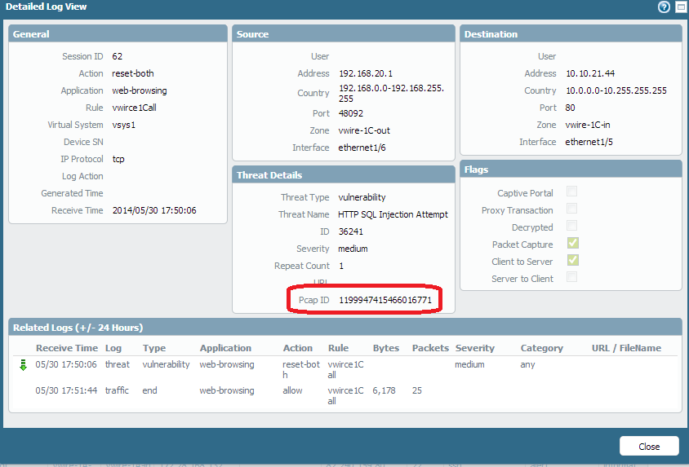This screenshot has width=689, height=467.
Task: Click the Application column header
Action: pyautogui.click(x=225, y=348)
